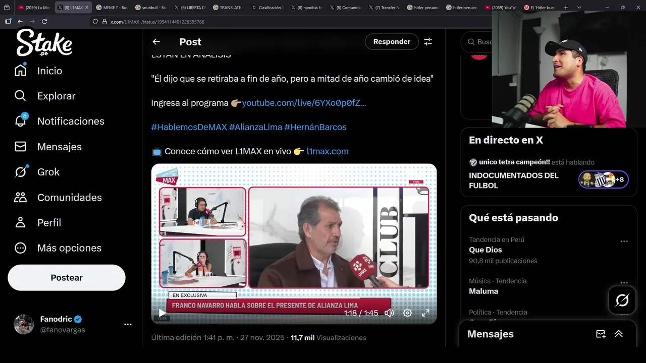Close the L1MAX browser tab
The image size is (646, 363).
[x=87, y=8]
